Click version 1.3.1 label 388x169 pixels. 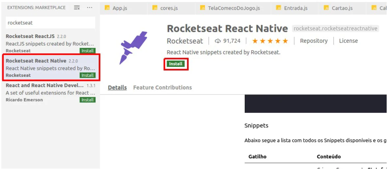pyautogui.click(x=91, y=86)
